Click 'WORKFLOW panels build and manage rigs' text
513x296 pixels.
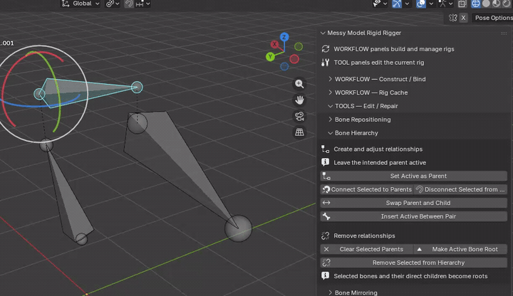[393, 49]
